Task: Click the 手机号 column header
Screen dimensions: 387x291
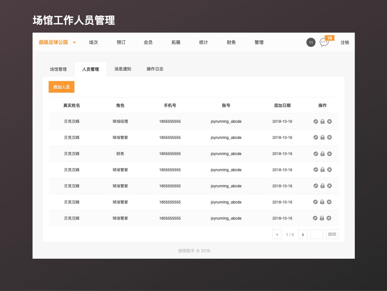Action: (x=170, y=105)
